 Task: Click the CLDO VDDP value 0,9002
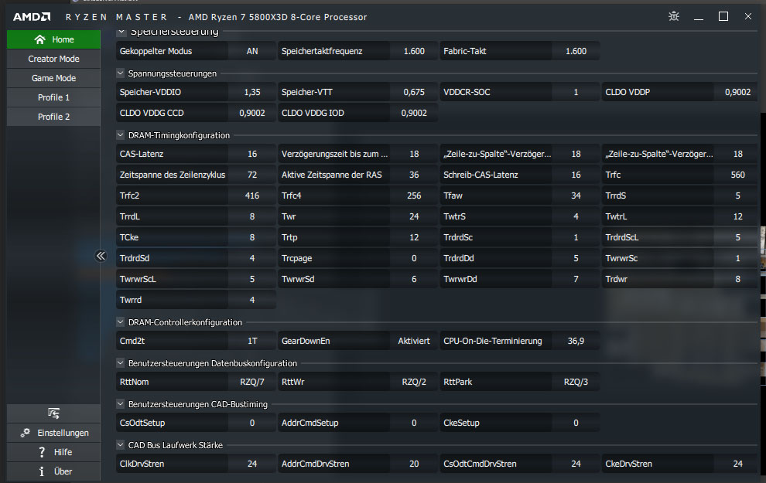pyautogui.click(x=737, y=92)
